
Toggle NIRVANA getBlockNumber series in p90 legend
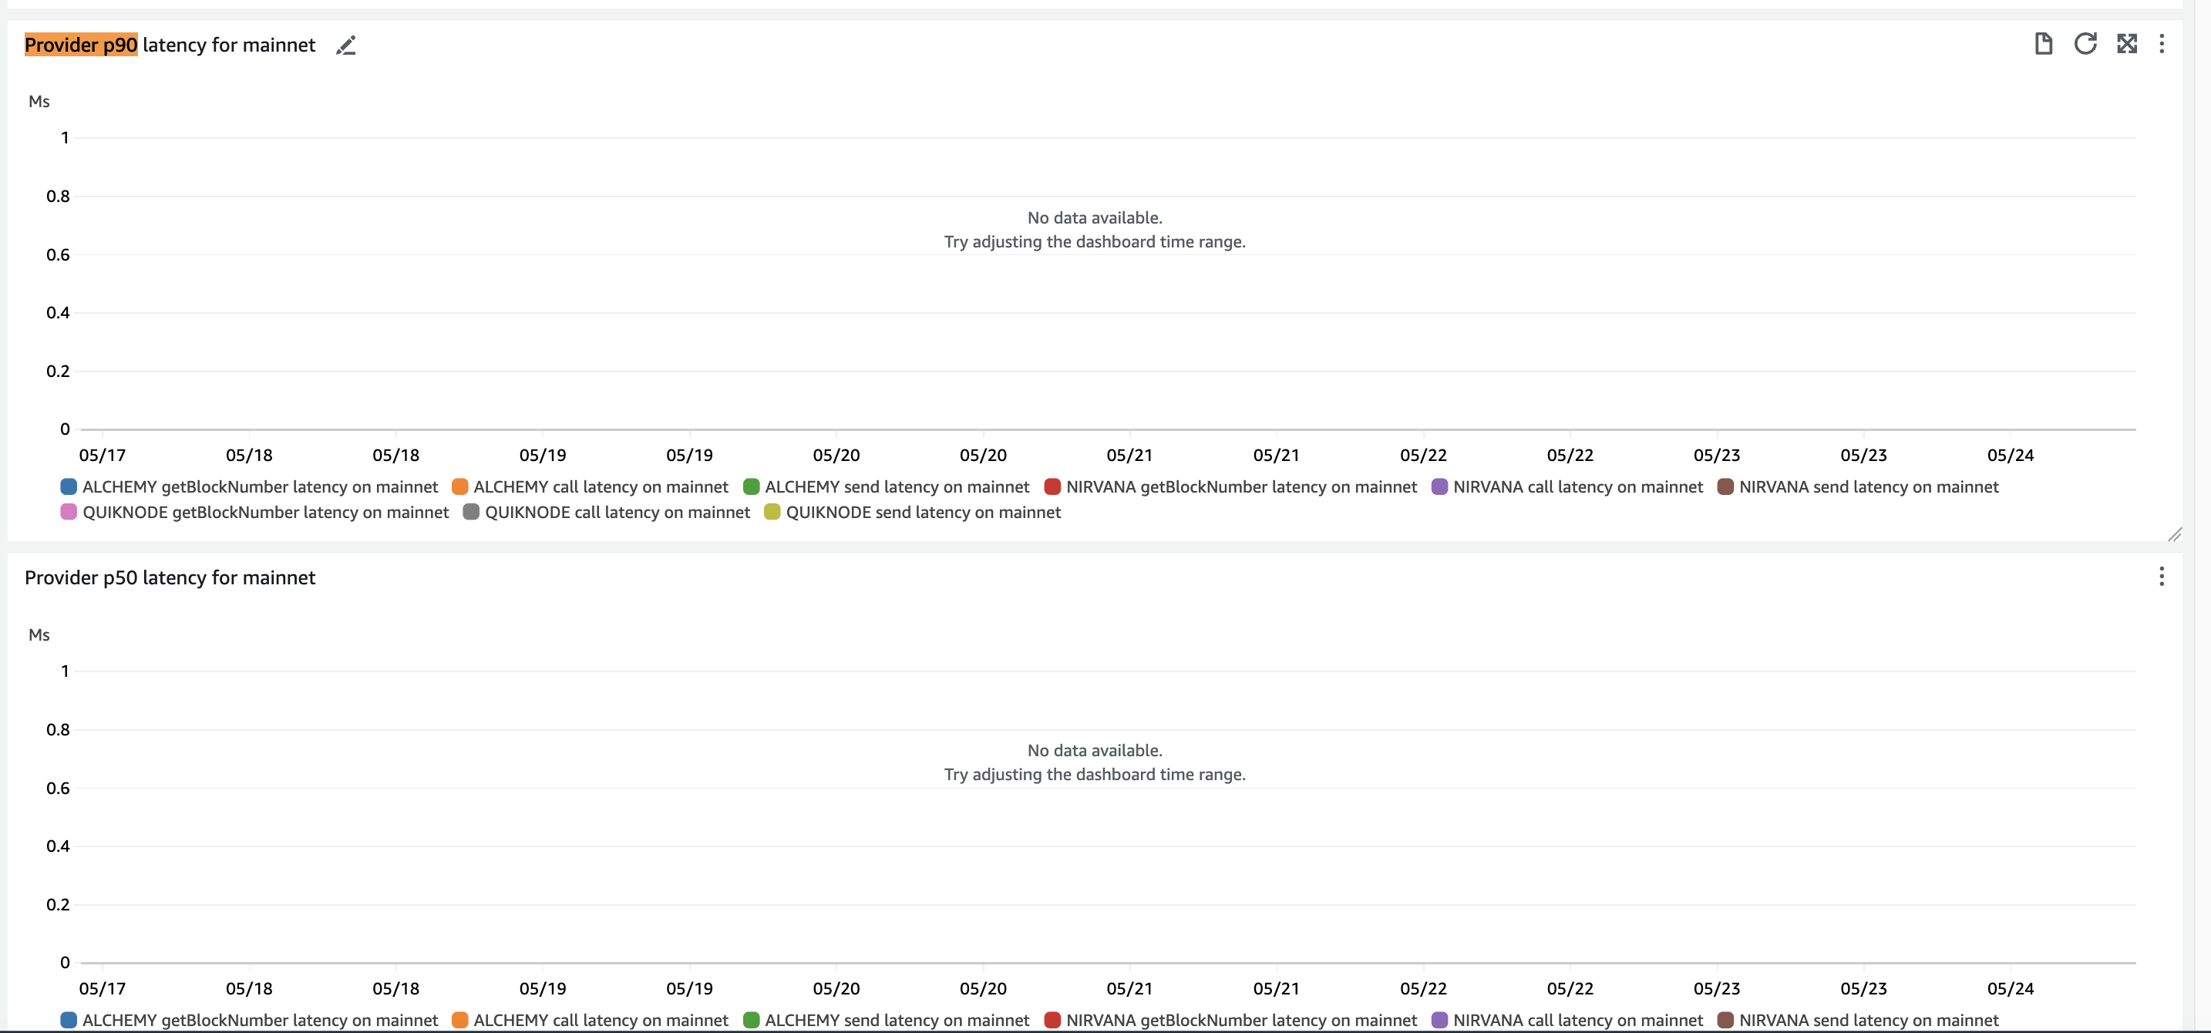tap(1231, 486)
